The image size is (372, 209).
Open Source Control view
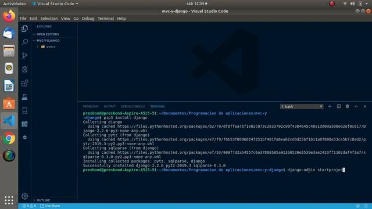point(24,56)
